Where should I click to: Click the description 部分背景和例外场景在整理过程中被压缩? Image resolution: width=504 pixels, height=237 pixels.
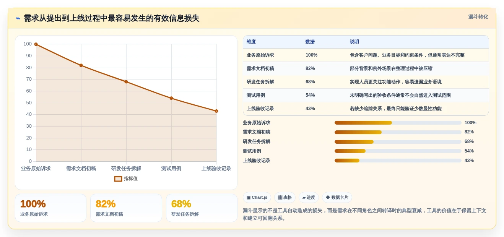[x=391, y=68]
